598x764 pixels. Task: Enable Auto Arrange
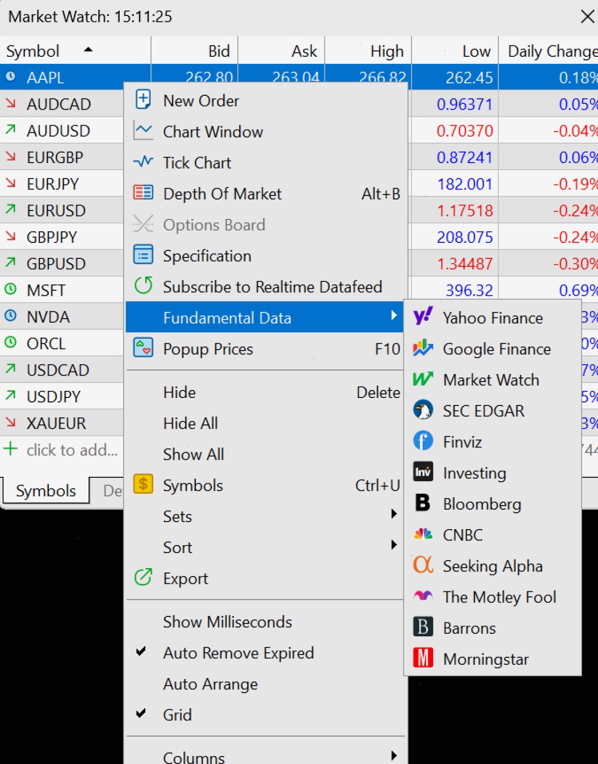(266, 684)
